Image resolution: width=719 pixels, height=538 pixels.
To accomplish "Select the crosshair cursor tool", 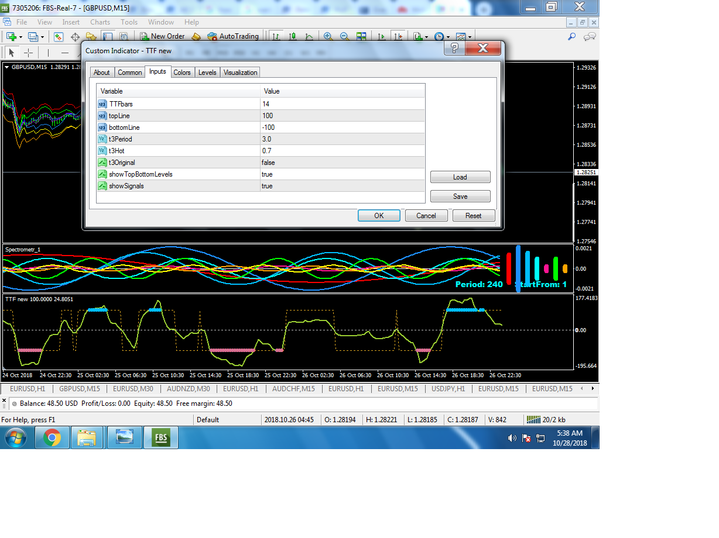I will [x=28, y=53].
